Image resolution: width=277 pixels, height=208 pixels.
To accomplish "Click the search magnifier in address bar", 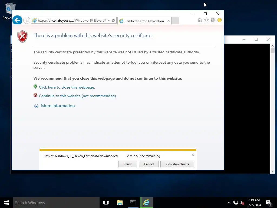I will pyautogui.click(x=105, y=20).
